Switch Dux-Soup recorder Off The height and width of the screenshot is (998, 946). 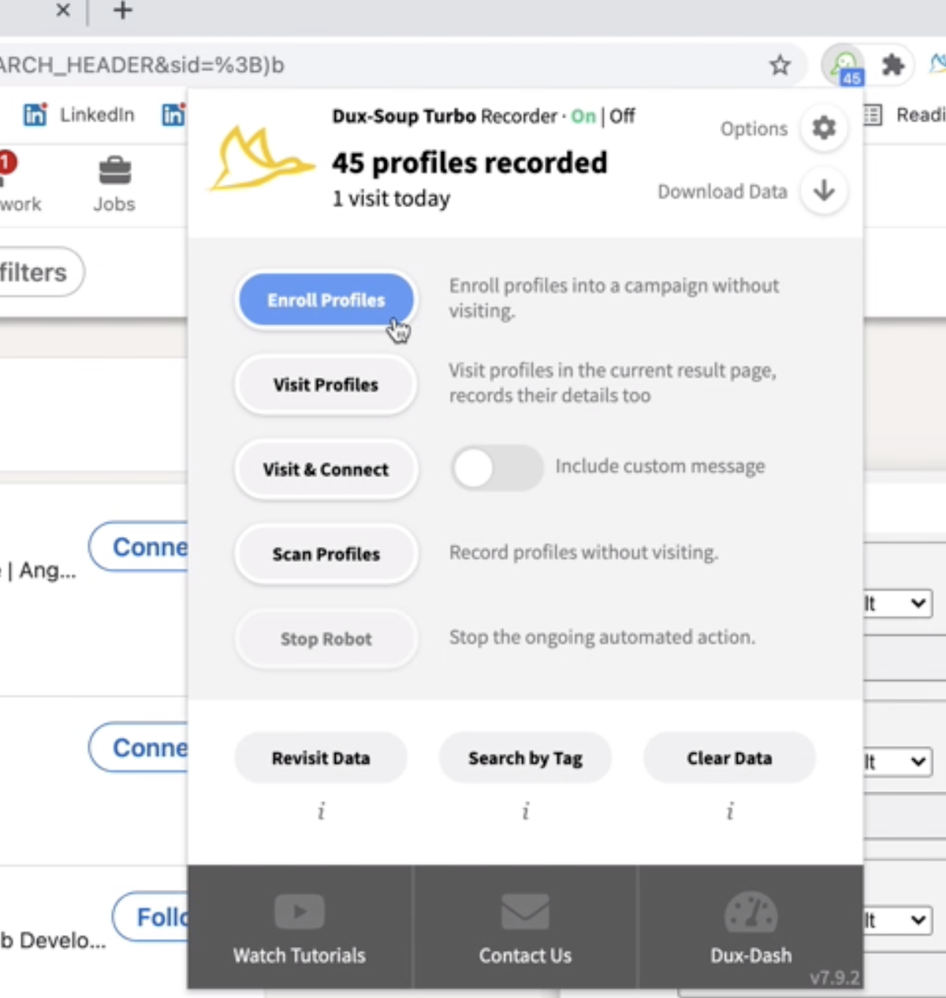622,117
